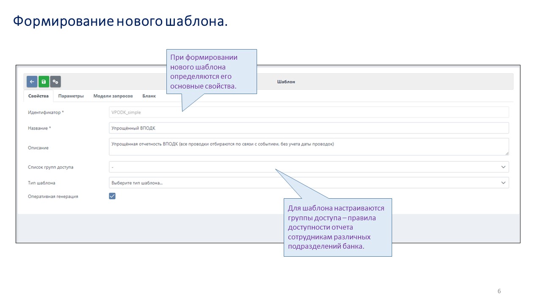
Task: Click the Идентификатор * label
Action: pyautogui.click(x=46, y=112)
